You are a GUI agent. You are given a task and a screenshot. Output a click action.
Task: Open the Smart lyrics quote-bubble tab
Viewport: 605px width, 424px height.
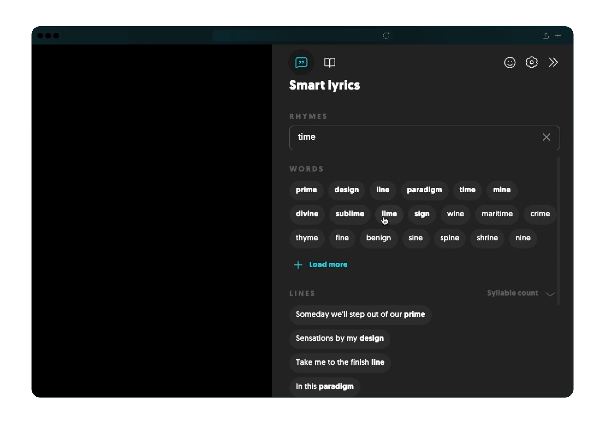pos(301,63)
